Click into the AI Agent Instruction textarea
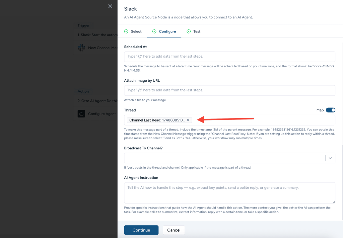 coord(230,193)
